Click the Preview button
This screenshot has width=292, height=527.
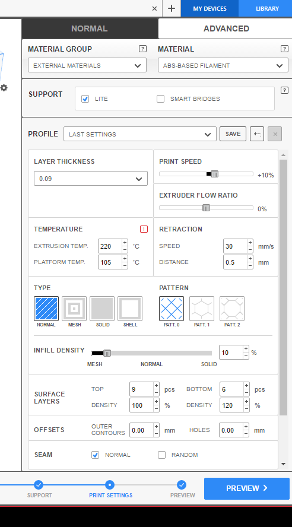pyautogui.click(x=247, y=488)
